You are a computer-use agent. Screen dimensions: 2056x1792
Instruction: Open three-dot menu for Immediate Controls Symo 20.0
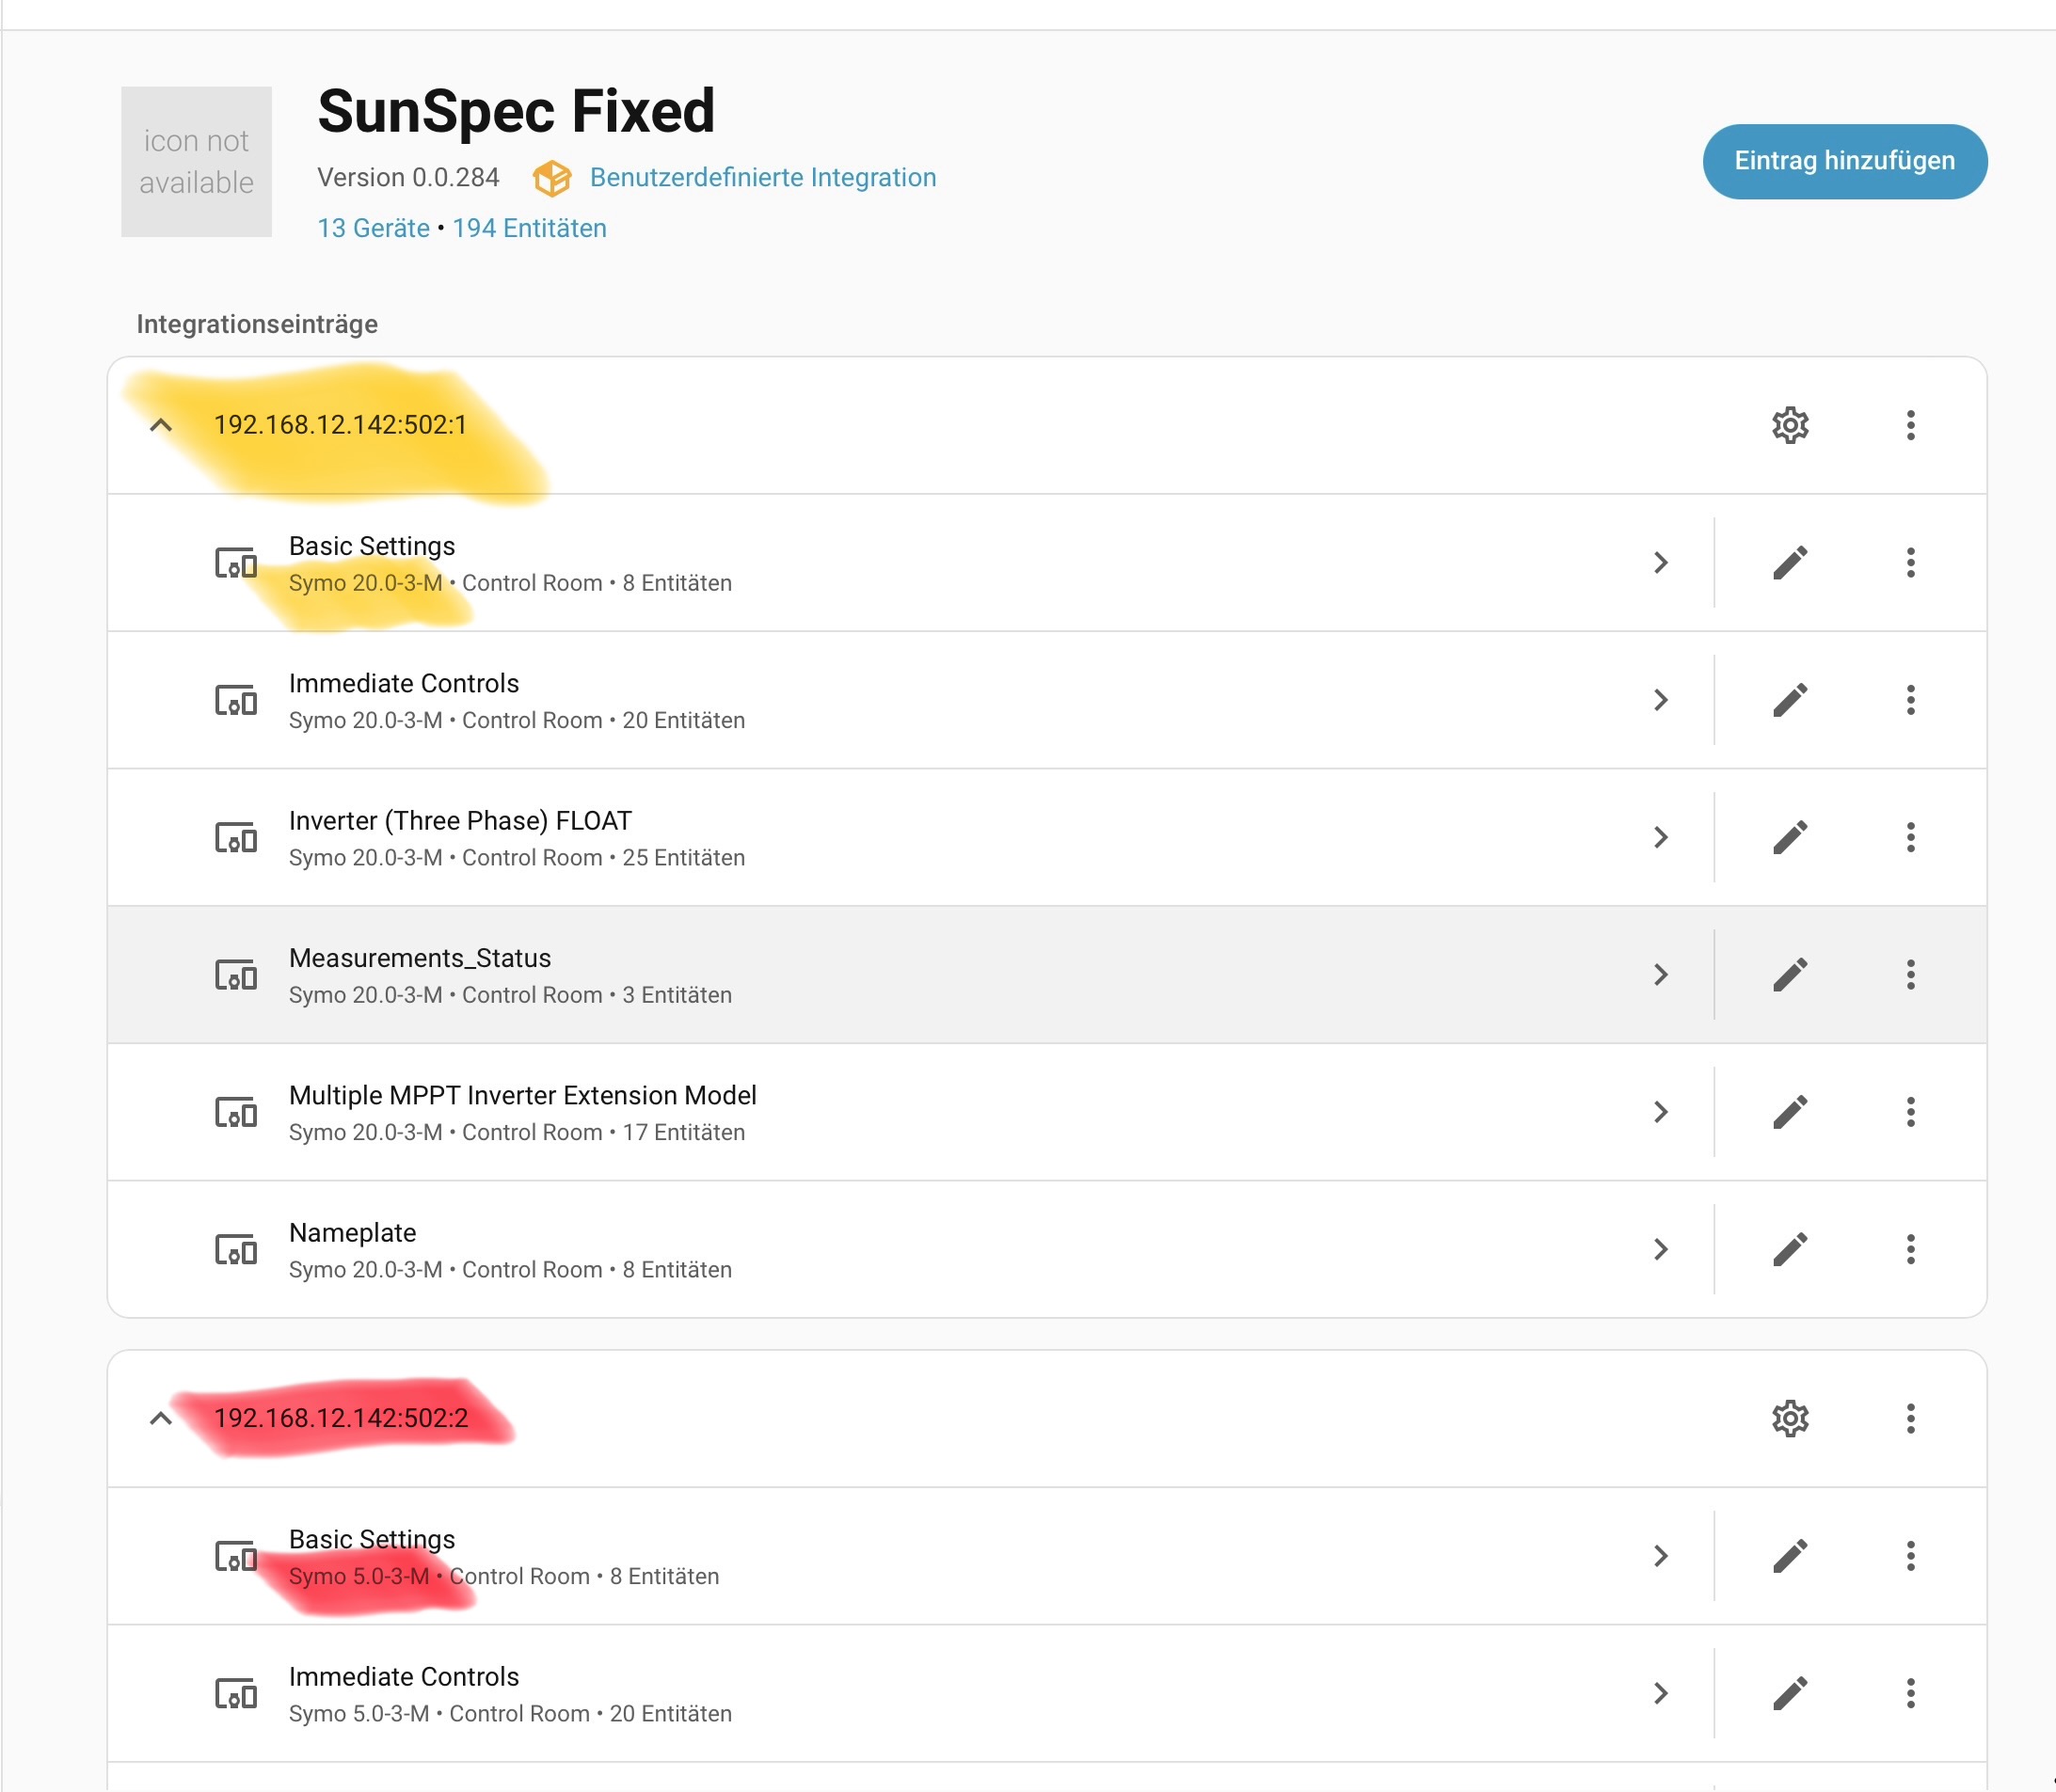1909,700
